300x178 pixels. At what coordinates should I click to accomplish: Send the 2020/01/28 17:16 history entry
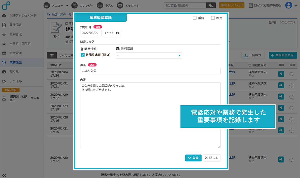pyautogui.click(x=281, y=119)
